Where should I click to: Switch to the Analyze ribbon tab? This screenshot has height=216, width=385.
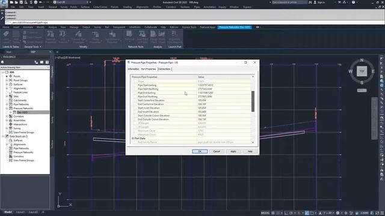click(52, 27)
